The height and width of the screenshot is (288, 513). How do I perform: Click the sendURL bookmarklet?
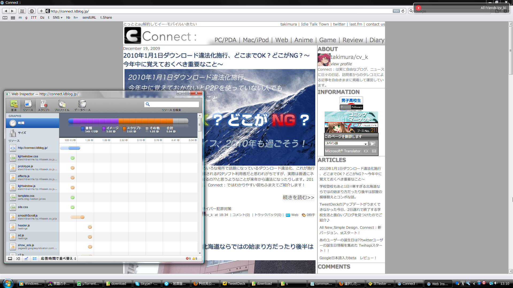coord(89,18)
